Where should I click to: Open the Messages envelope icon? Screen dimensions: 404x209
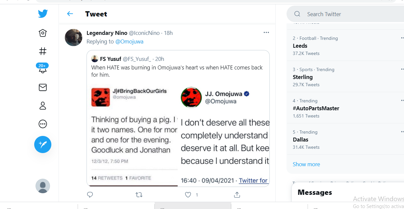pyautogui.click(x=43, y=87)
